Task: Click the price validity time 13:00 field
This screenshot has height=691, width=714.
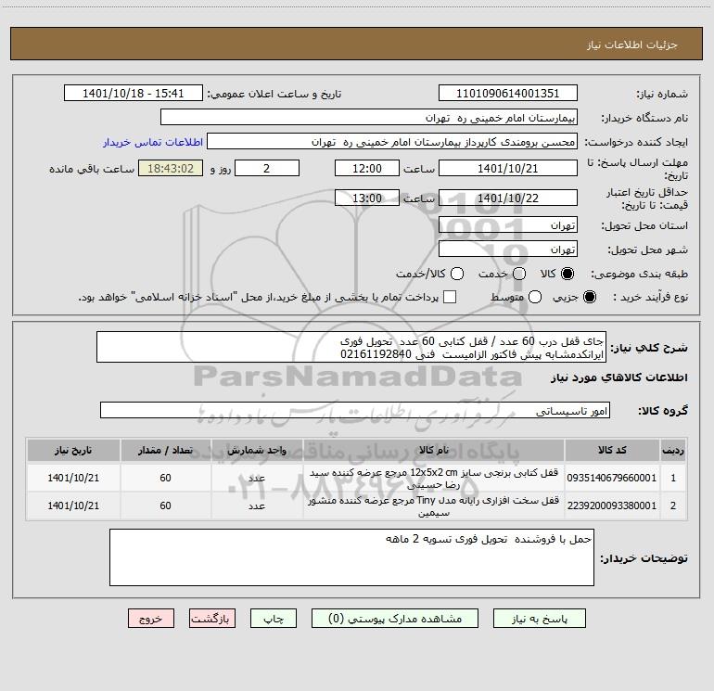Action: point(367,198)
